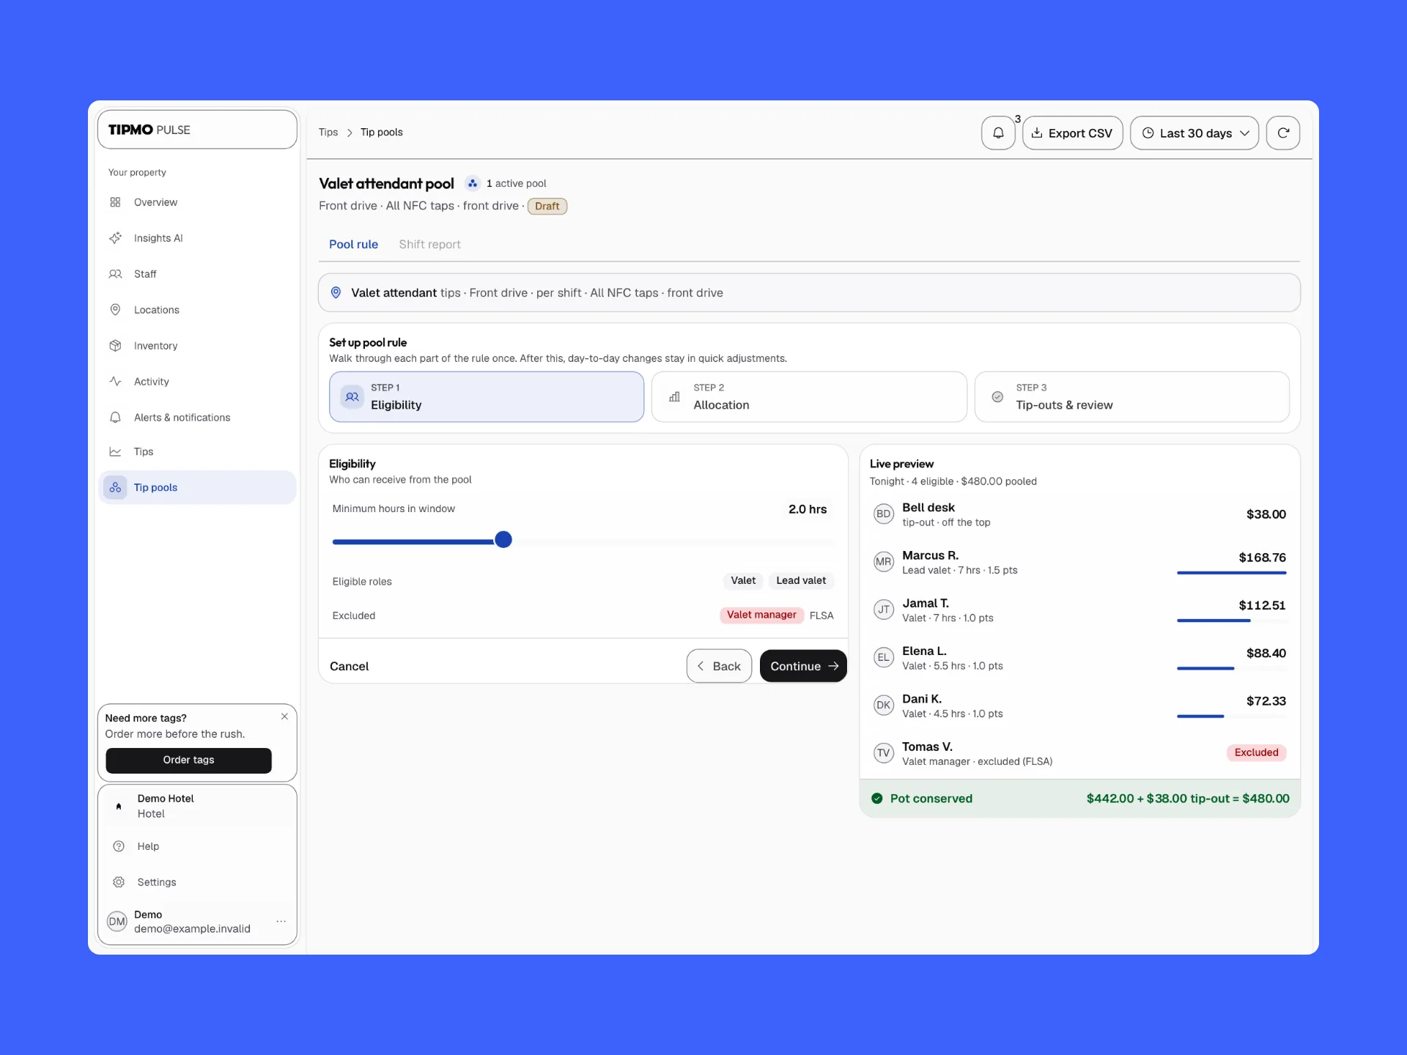Click the MR Marcus R. avatar
The image size is (1407, 1055).
click(884, 562)
